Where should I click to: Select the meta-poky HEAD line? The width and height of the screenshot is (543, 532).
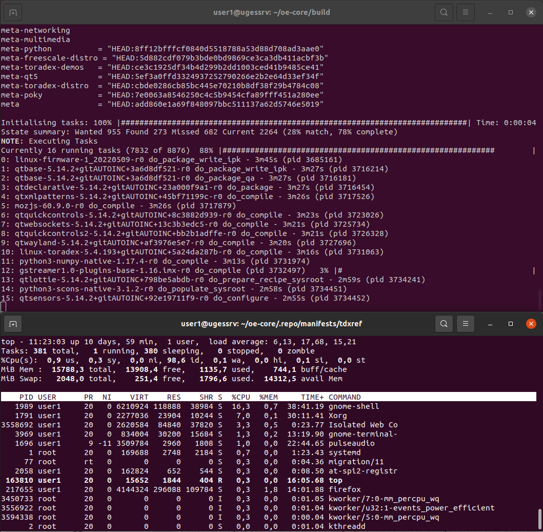162,95
